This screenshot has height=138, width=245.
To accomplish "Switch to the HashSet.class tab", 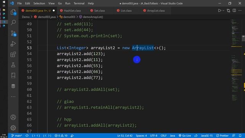I will coord(72,11).
